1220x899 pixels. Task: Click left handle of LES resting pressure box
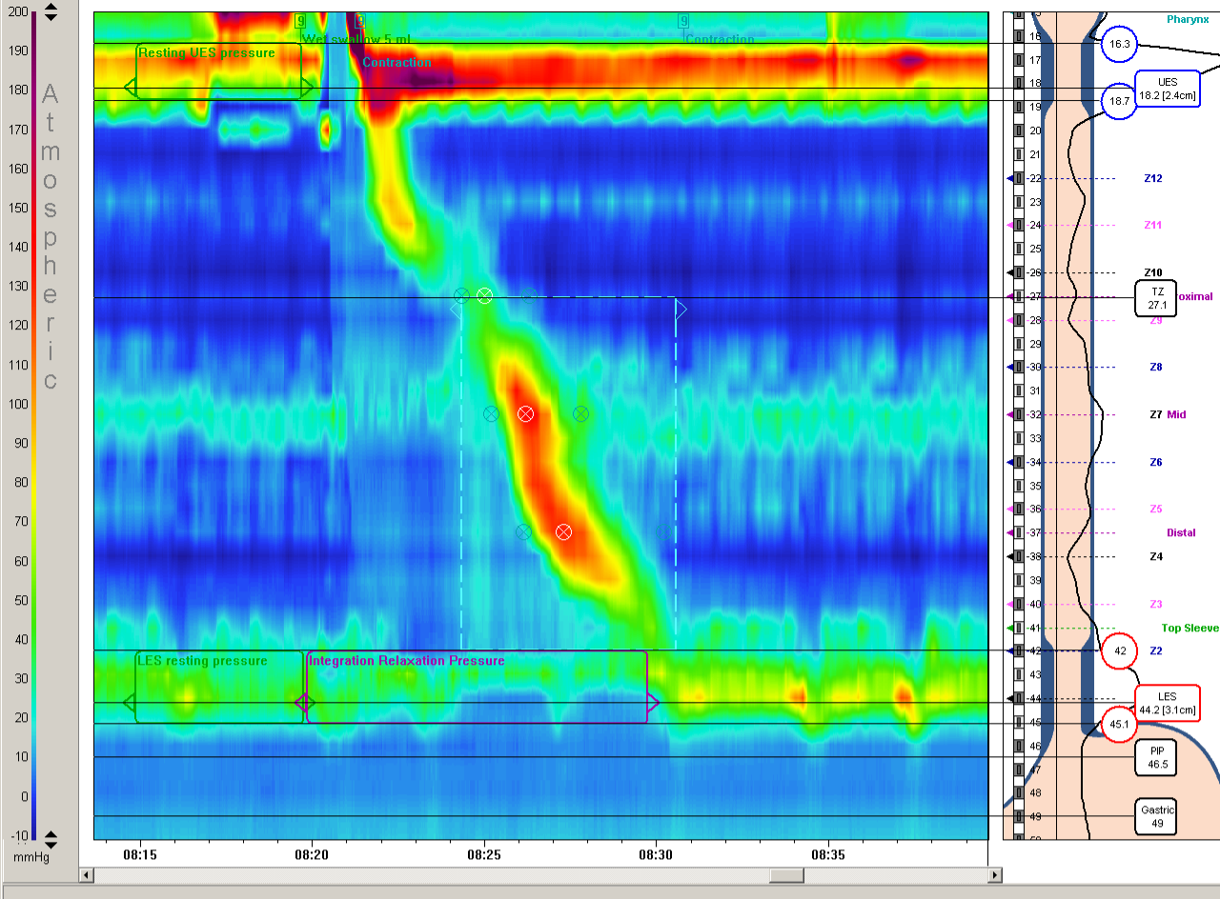129,703
